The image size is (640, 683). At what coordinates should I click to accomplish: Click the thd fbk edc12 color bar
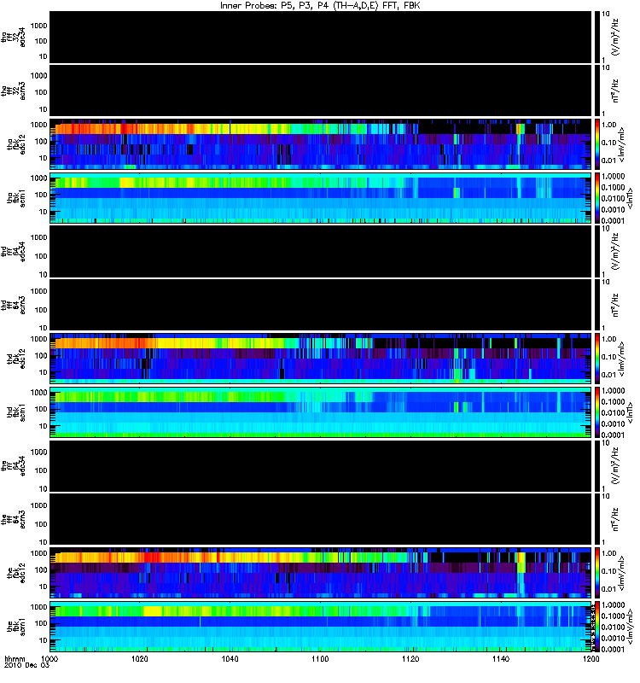597,359
